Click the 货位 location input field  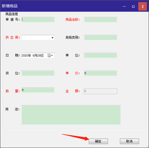[38, 73]
